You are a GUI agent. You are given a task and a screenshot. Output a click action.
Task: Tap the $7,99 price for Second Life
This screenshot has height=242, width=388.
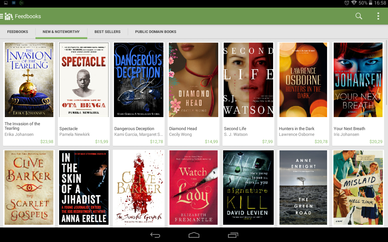[x=267, y=142]
